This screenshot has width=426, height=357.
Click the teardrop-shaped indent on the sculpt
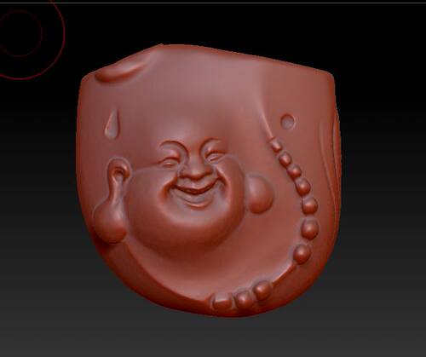[x=112, y=124]
